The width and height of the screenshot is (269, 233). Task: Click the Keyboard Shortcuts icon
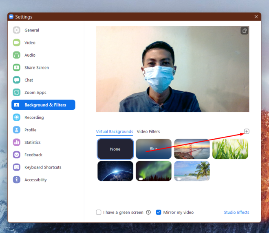pos(17,167)
